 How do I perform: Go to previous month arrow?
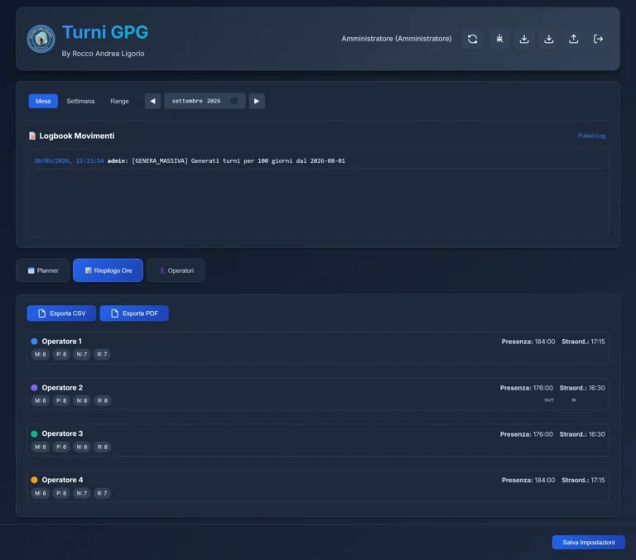pos(152,101)
